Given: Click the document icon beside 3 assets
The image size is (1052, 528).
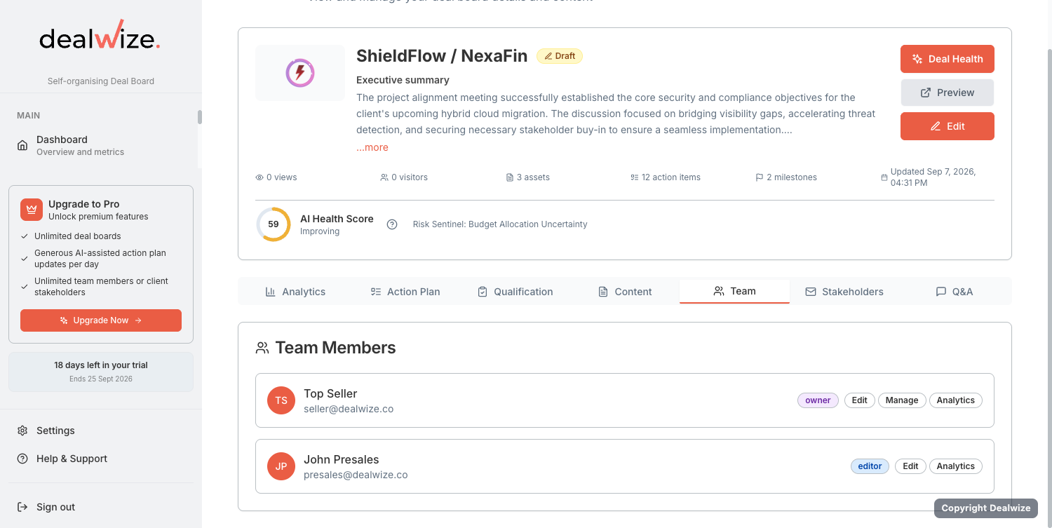Looking at the screenshot, I should pos(510,177).
